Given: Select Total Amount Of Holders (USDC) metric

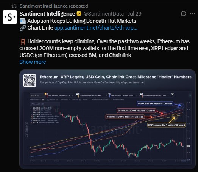Looking at the screenshot, I should coord(122,96).
